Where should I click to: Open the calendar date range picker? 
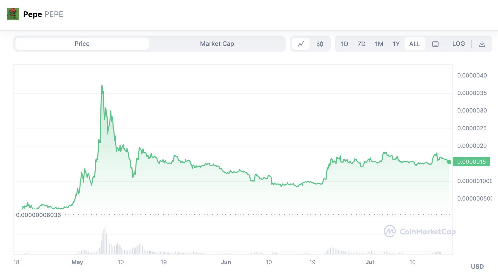(x=435, y=44)
